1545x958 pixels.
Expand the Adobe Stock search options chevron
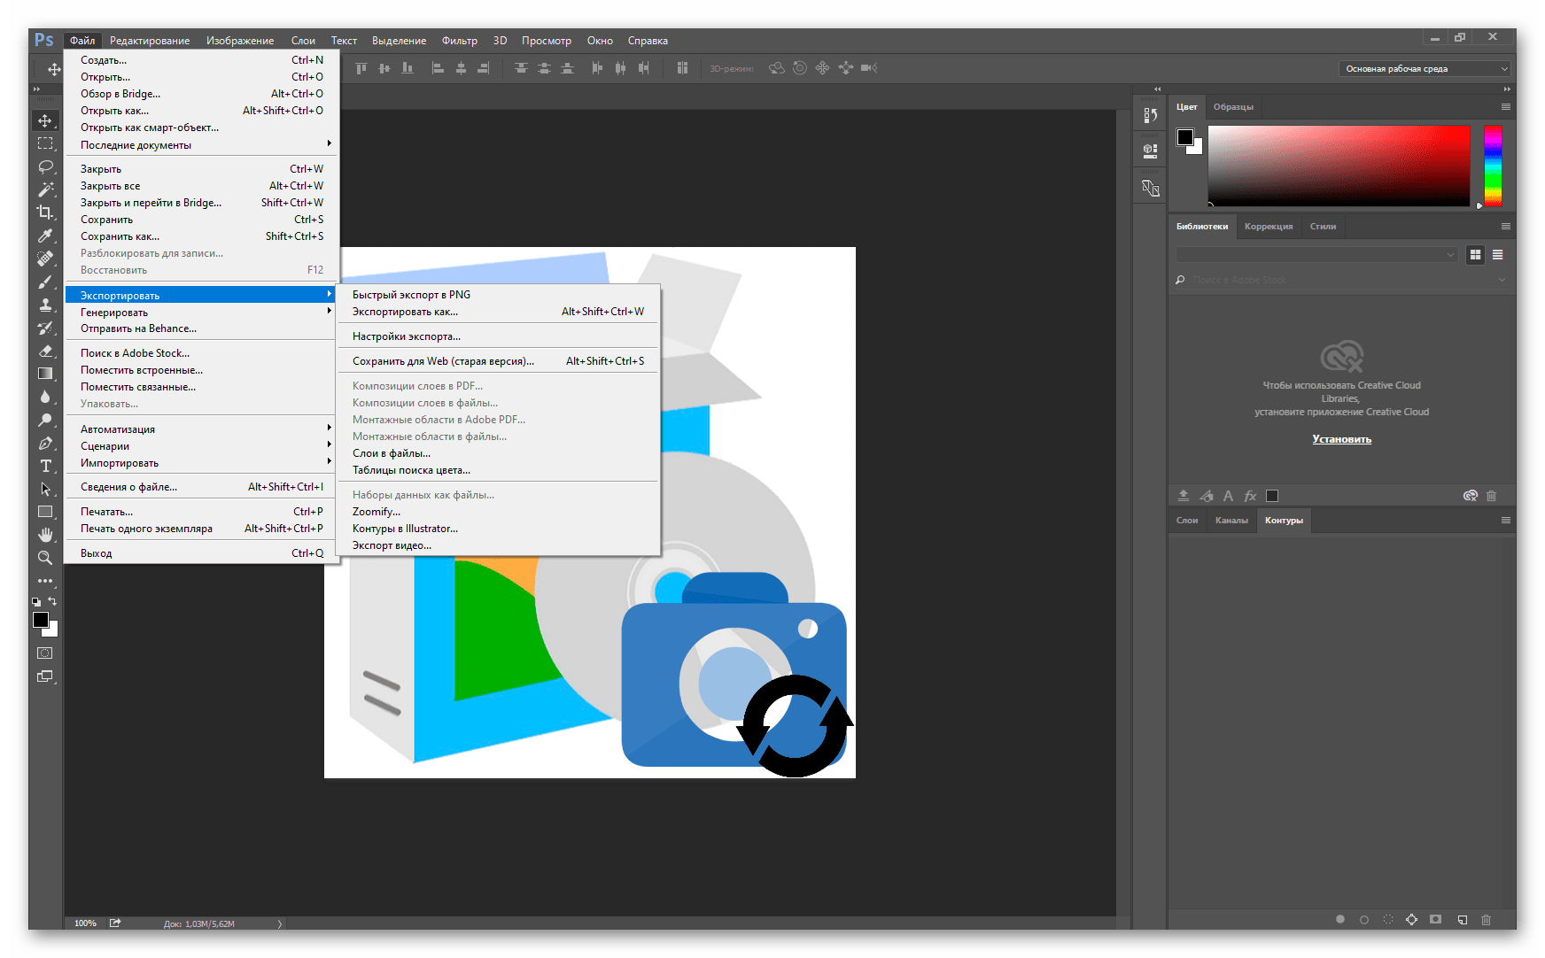(1502, 280)
